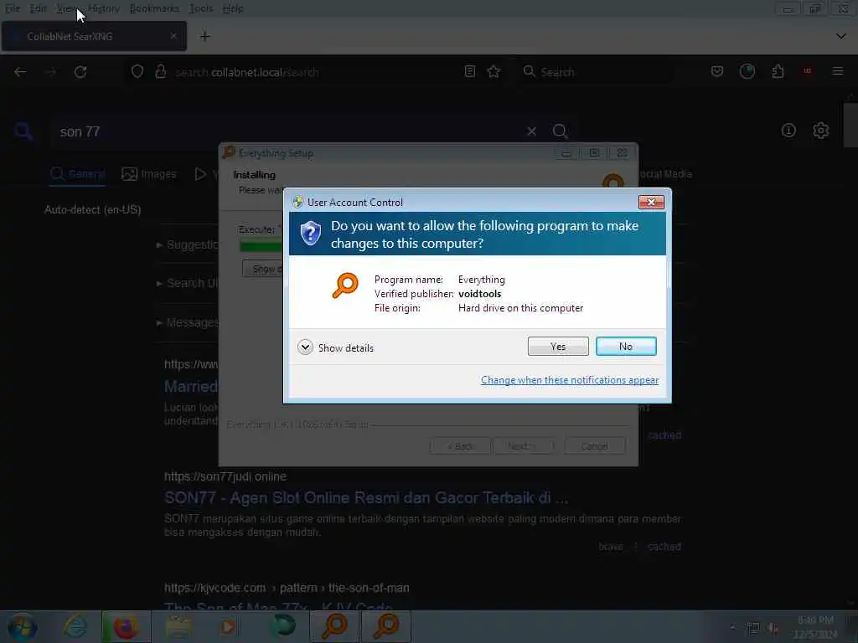This screenshot has height=643, width=858.
Task: Open the kjvcode.com son-of-man result URL
Action: pyautogui.click(x=287, y=588)
